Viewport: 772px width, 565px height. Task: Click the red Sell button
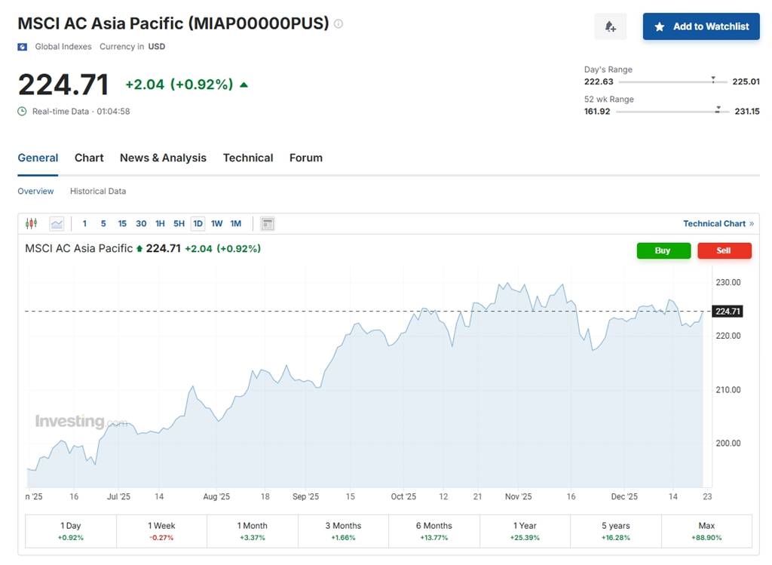point(725,250)
